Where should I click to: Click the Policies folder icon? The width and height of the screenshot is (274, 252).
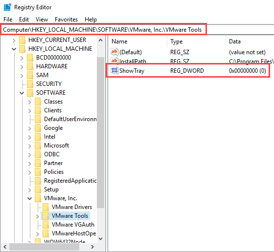[38, 172]
